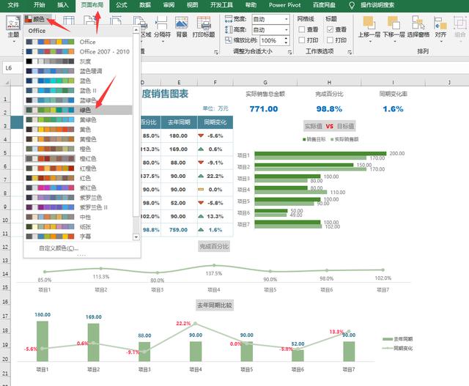This screenshot has height=386, width=469.
Task: Click the 主题 (Themes) icon
Action: (x=12, y=26)
